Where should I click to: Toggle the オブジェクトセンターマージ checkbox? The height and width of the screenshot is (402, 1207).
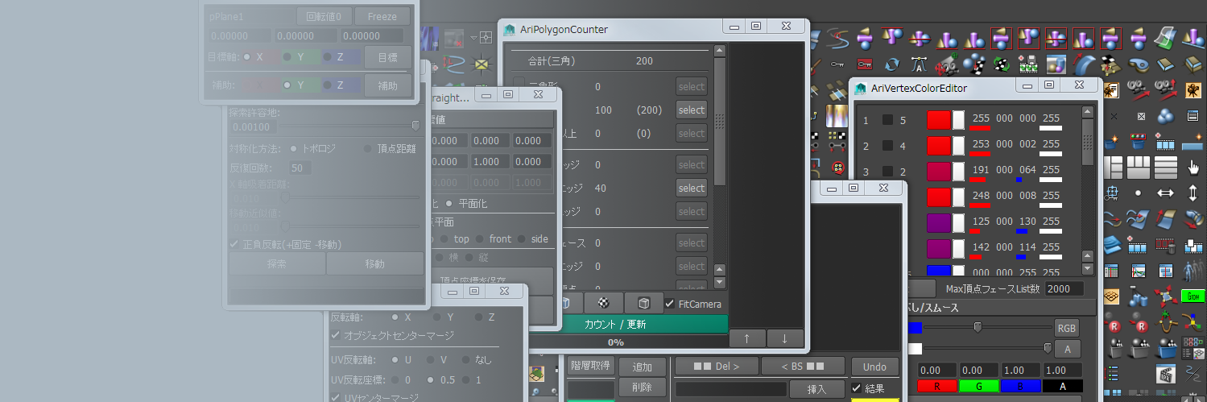click(336, 335)
